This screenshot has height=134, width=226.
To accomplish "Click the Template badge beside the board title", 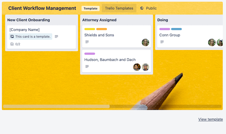I will pos(90,8).
